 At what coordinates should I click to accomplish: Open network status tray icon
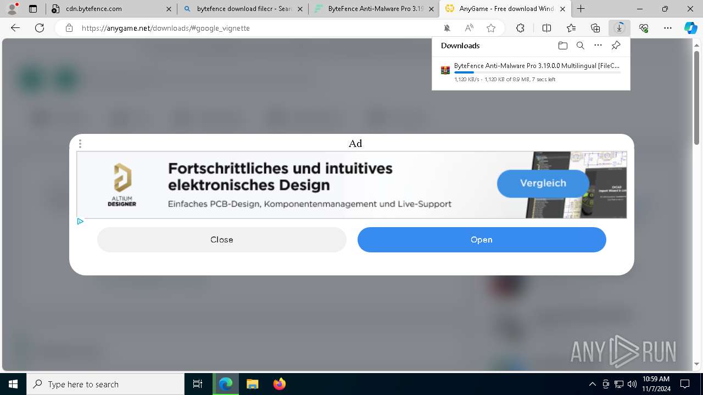click(619, 384)
